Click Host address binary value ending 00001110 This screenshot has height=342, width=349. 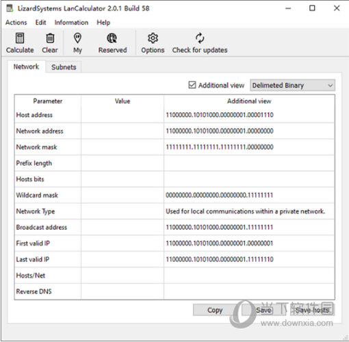pos(220,115)
